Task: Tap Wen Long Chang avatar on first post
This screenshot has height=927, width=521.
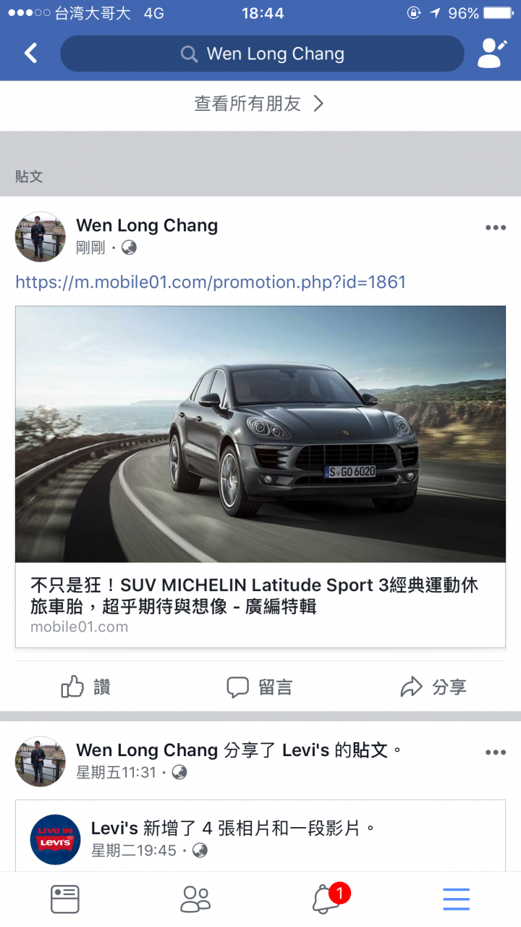Action: (41, 236)
